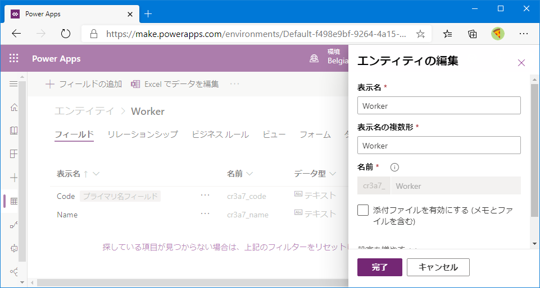The image size is (540, 288).
Task: Open browser Collections icon
Action: [x=473, y=34]
